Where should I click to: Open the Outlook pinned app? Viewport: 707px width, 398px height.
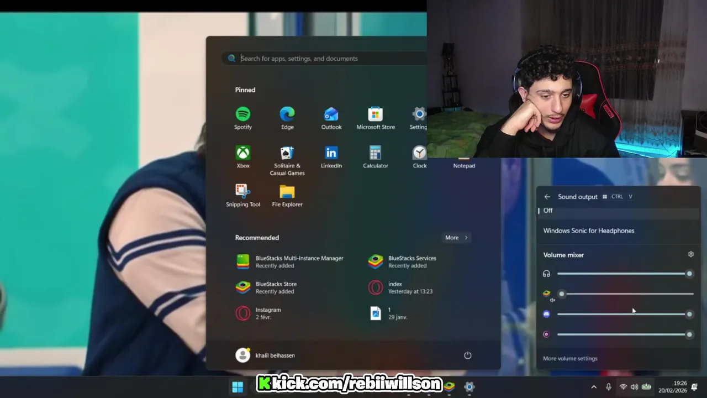click(x=331, y=118)
